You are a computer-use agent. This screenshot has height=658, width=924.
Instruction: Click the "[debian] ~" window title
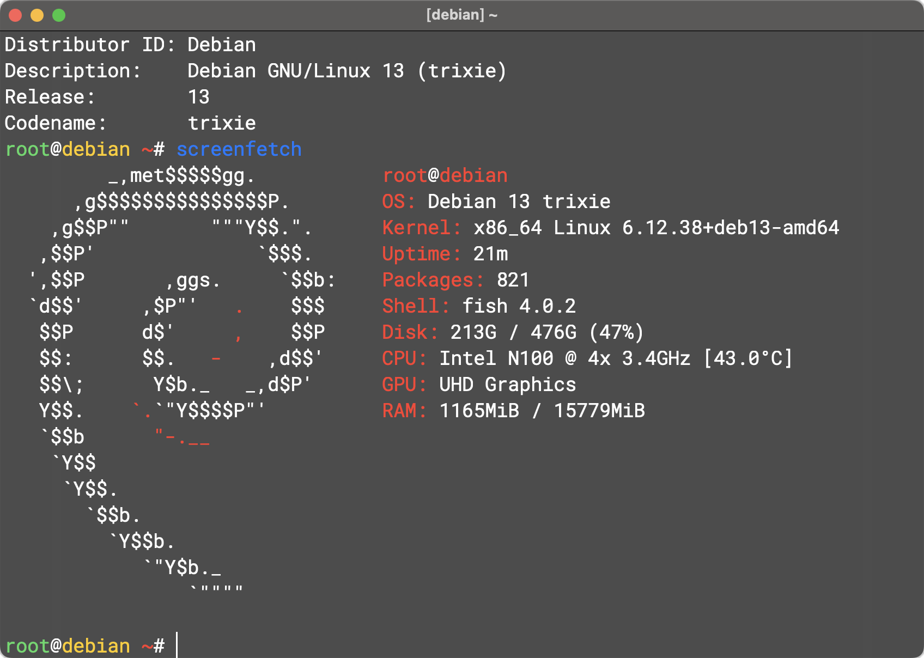[461, 15]
